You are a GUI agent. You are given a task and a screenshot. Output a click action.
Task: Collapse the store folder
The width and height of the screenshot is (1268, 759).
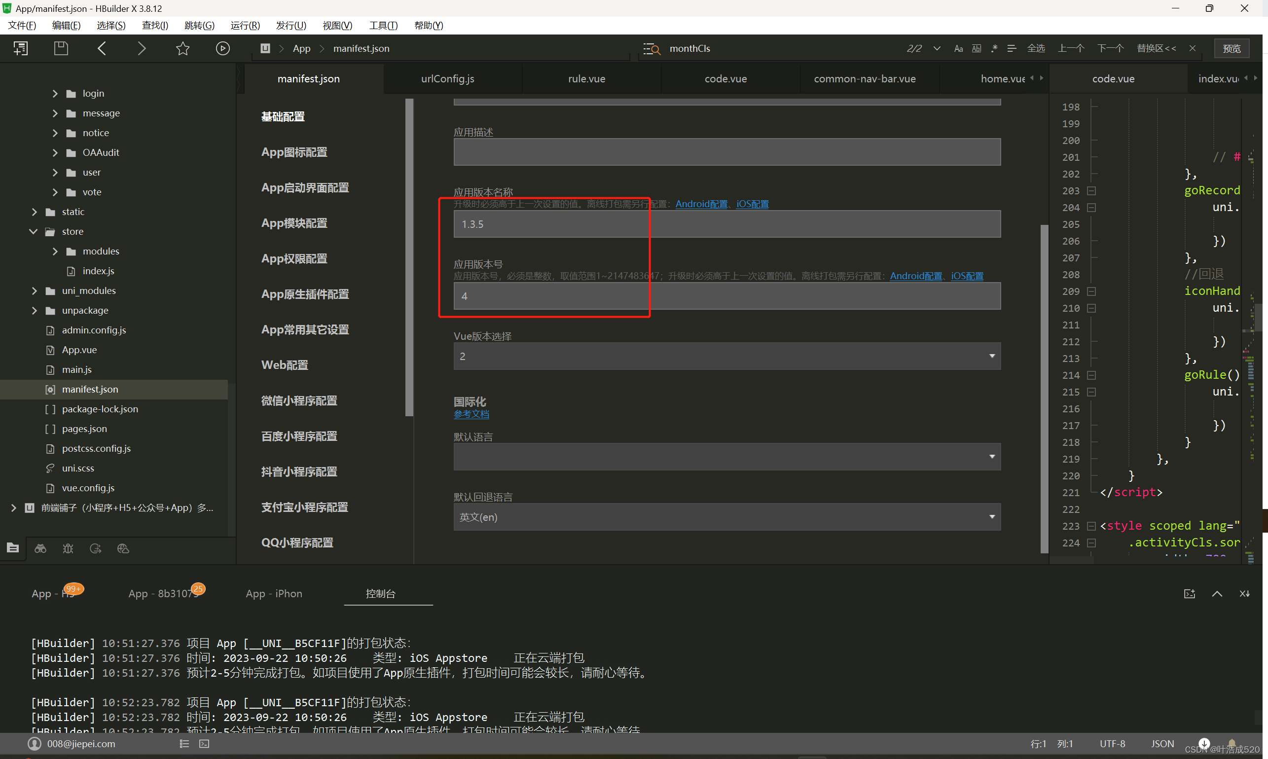tap(34, 231)
